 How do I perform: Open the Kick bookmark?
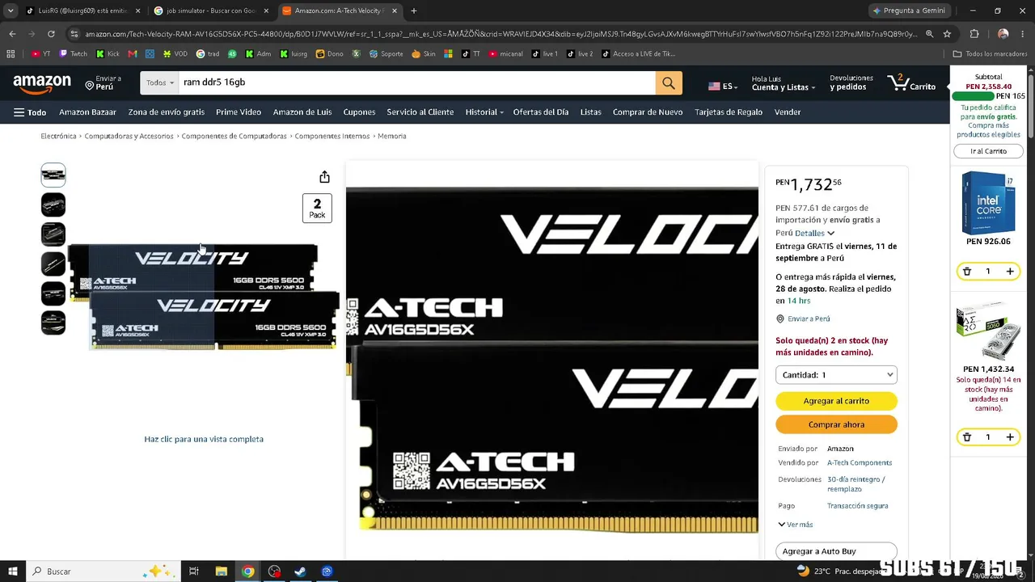pyautogui.click(x=108, y=54)
